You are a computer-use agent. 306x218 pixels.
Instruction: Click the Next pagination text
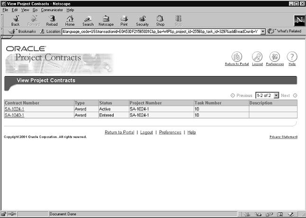tap(285, 96)
